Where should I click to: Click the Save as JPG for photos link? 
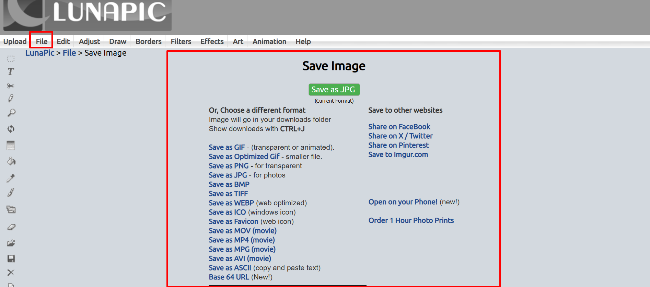pyautogui.click(x=228, y=175)
